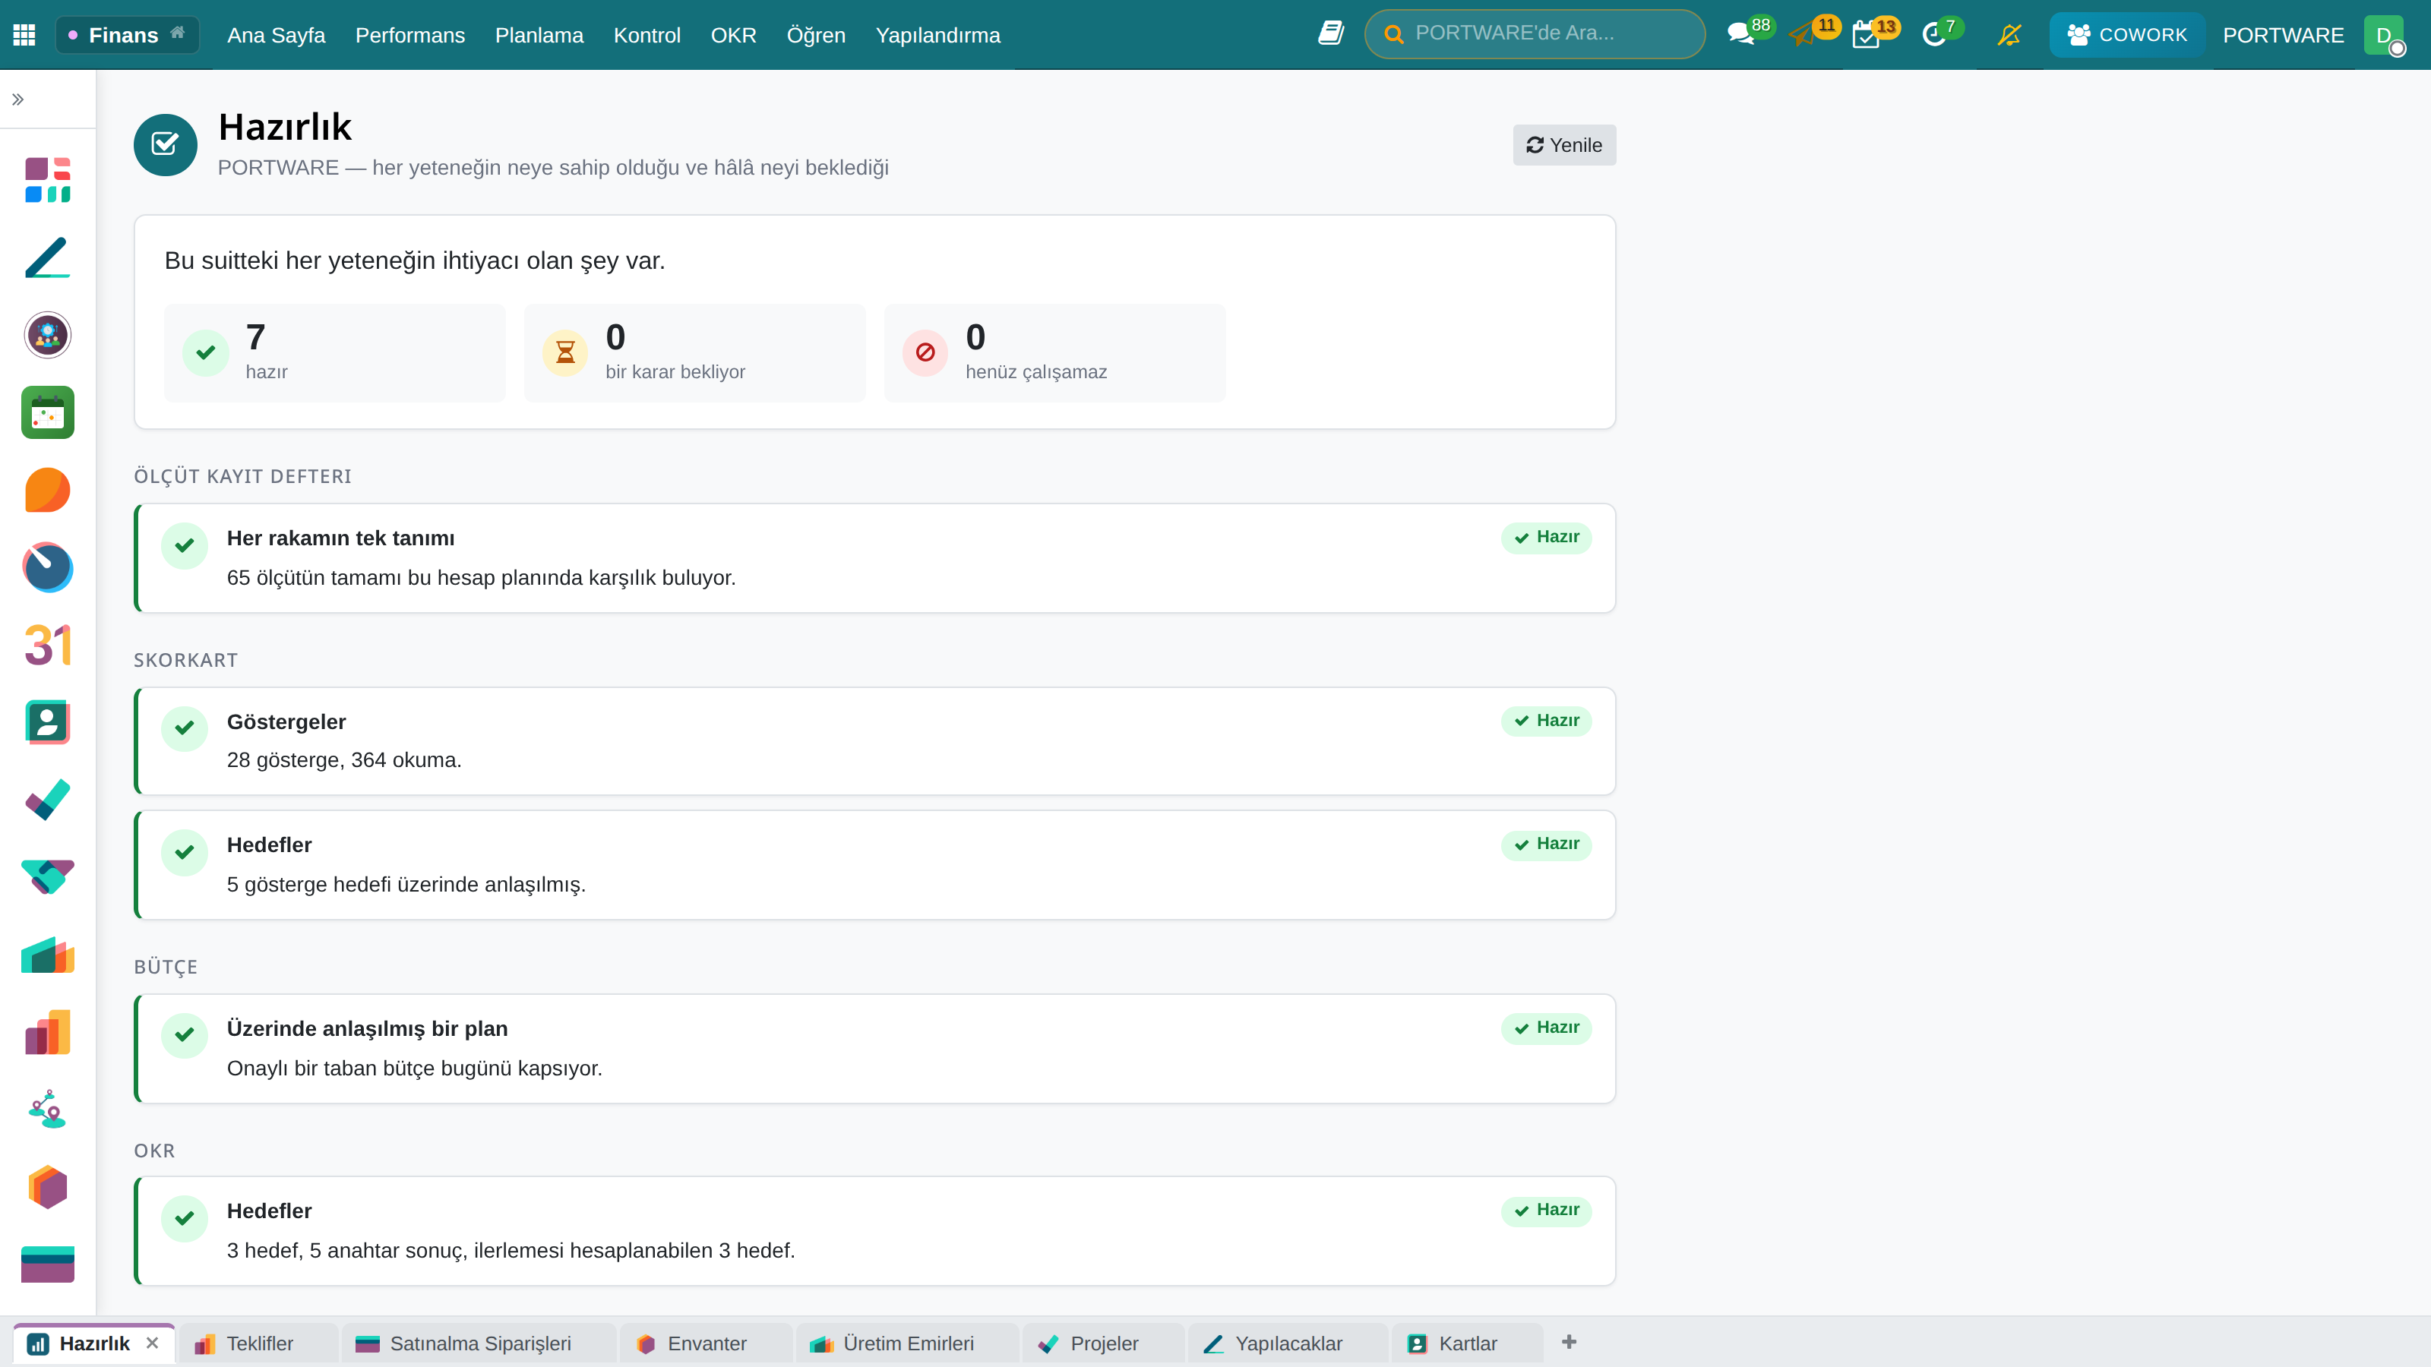
Task: Open the factory production sidebar app
Action: (x=47, y=955)
